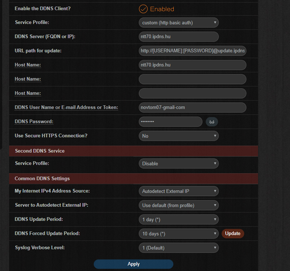Open Server to Autodetect External IP dropdown
This screenshot has height=271, width=290.
179,205
